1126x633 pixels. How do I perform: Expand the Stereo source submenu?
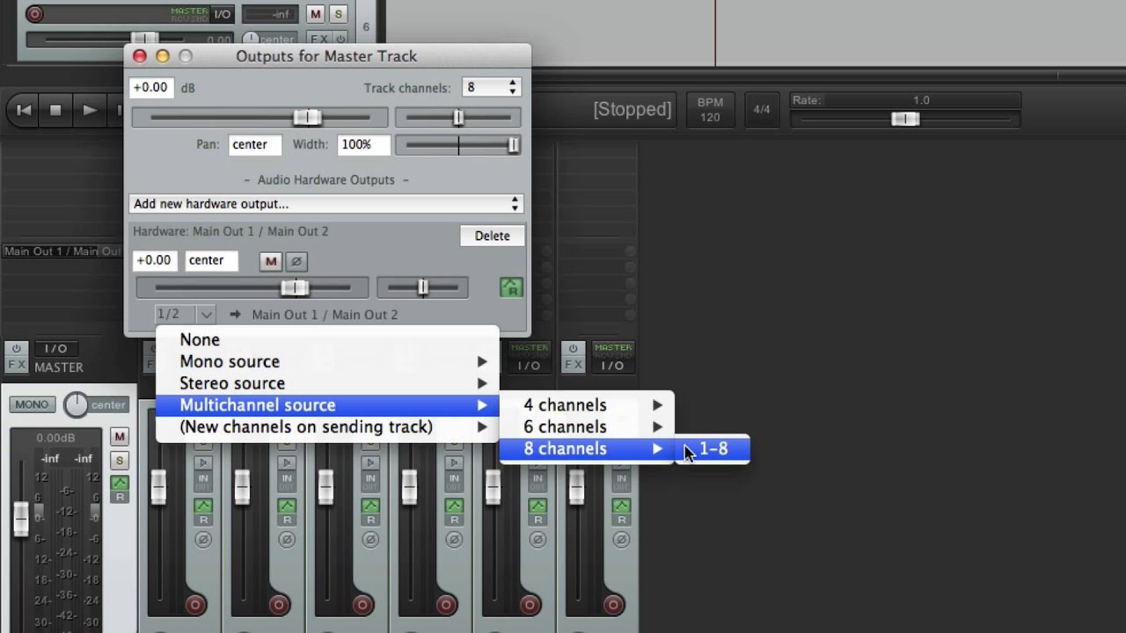click(326, 383)
